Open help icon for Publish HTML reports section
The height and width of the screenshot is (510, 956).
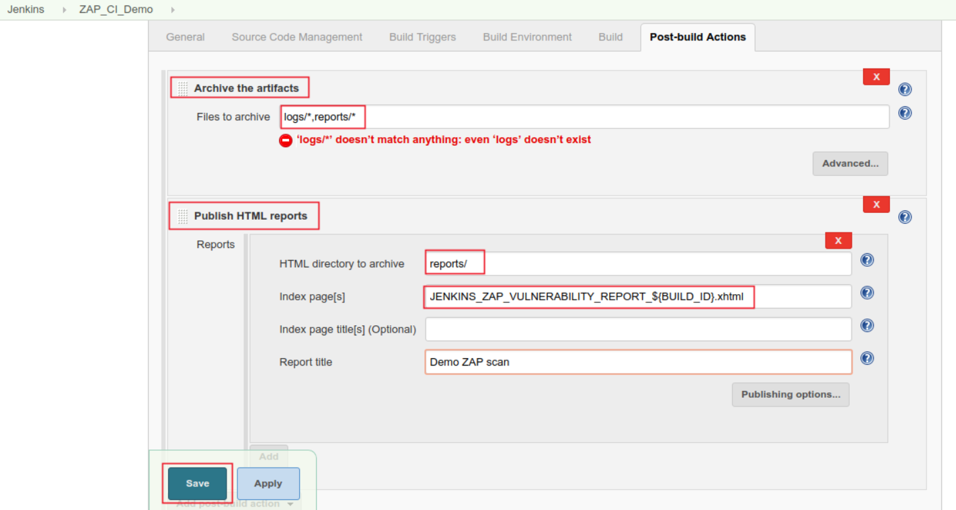pos(905,217)
